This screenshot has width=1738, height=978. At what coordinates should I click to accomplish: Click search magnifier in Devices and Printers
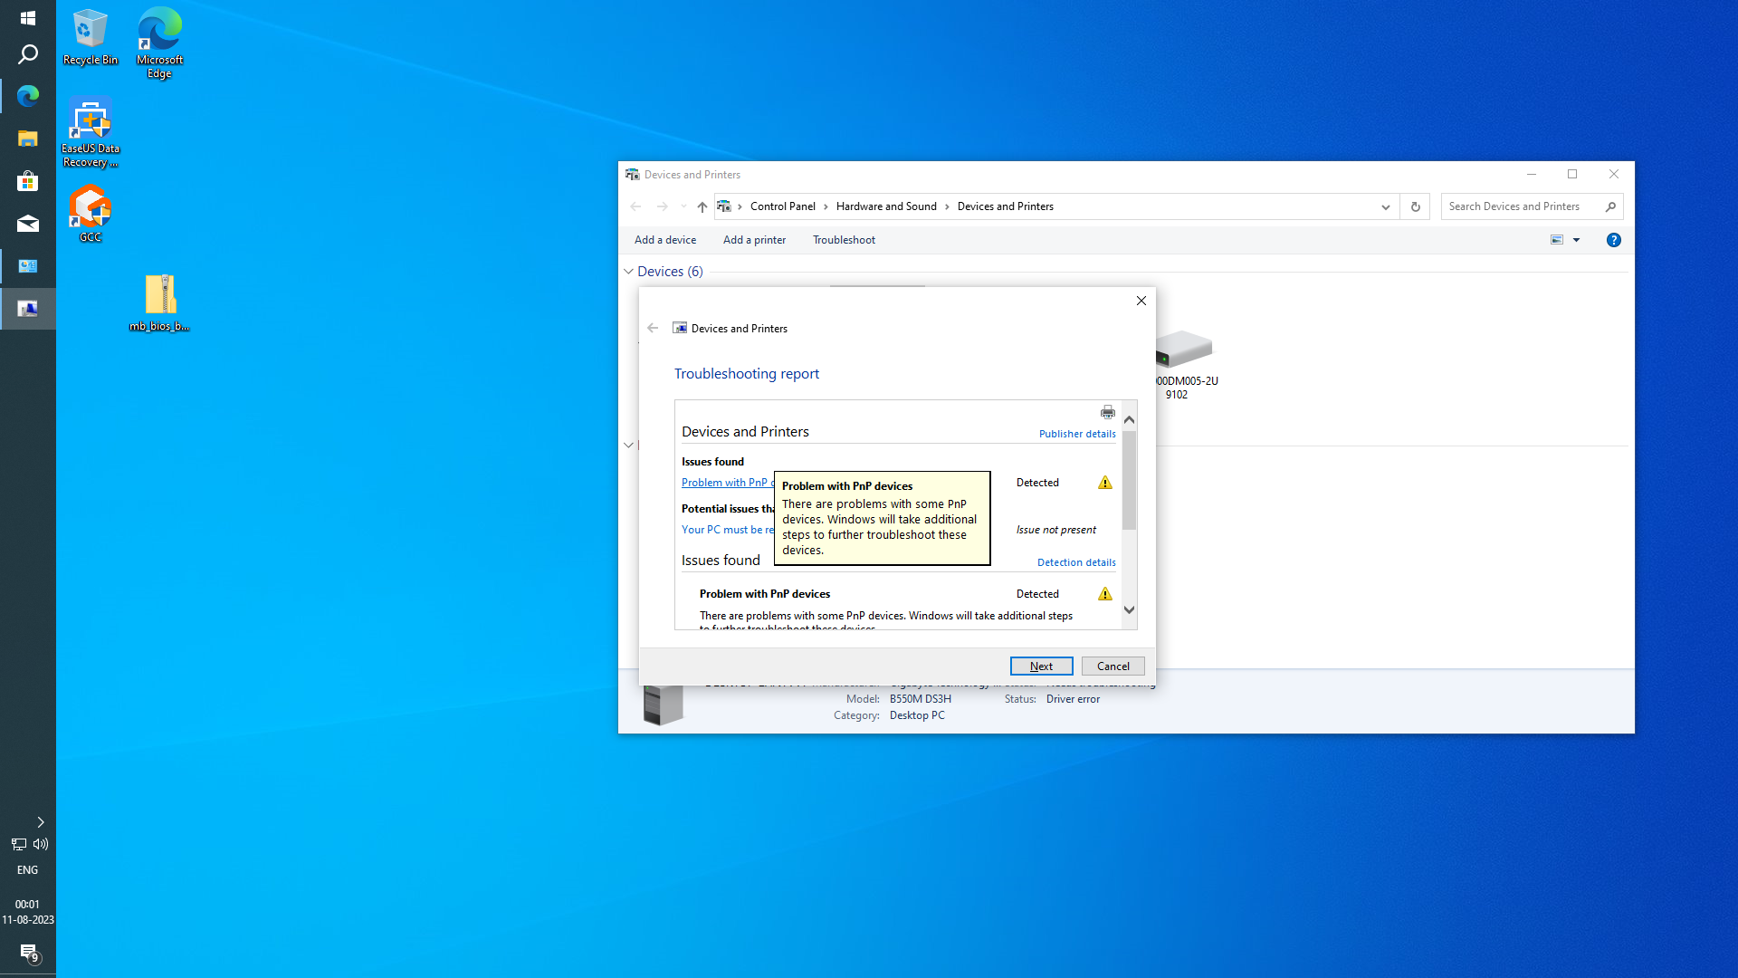(x=1610, y=206)
